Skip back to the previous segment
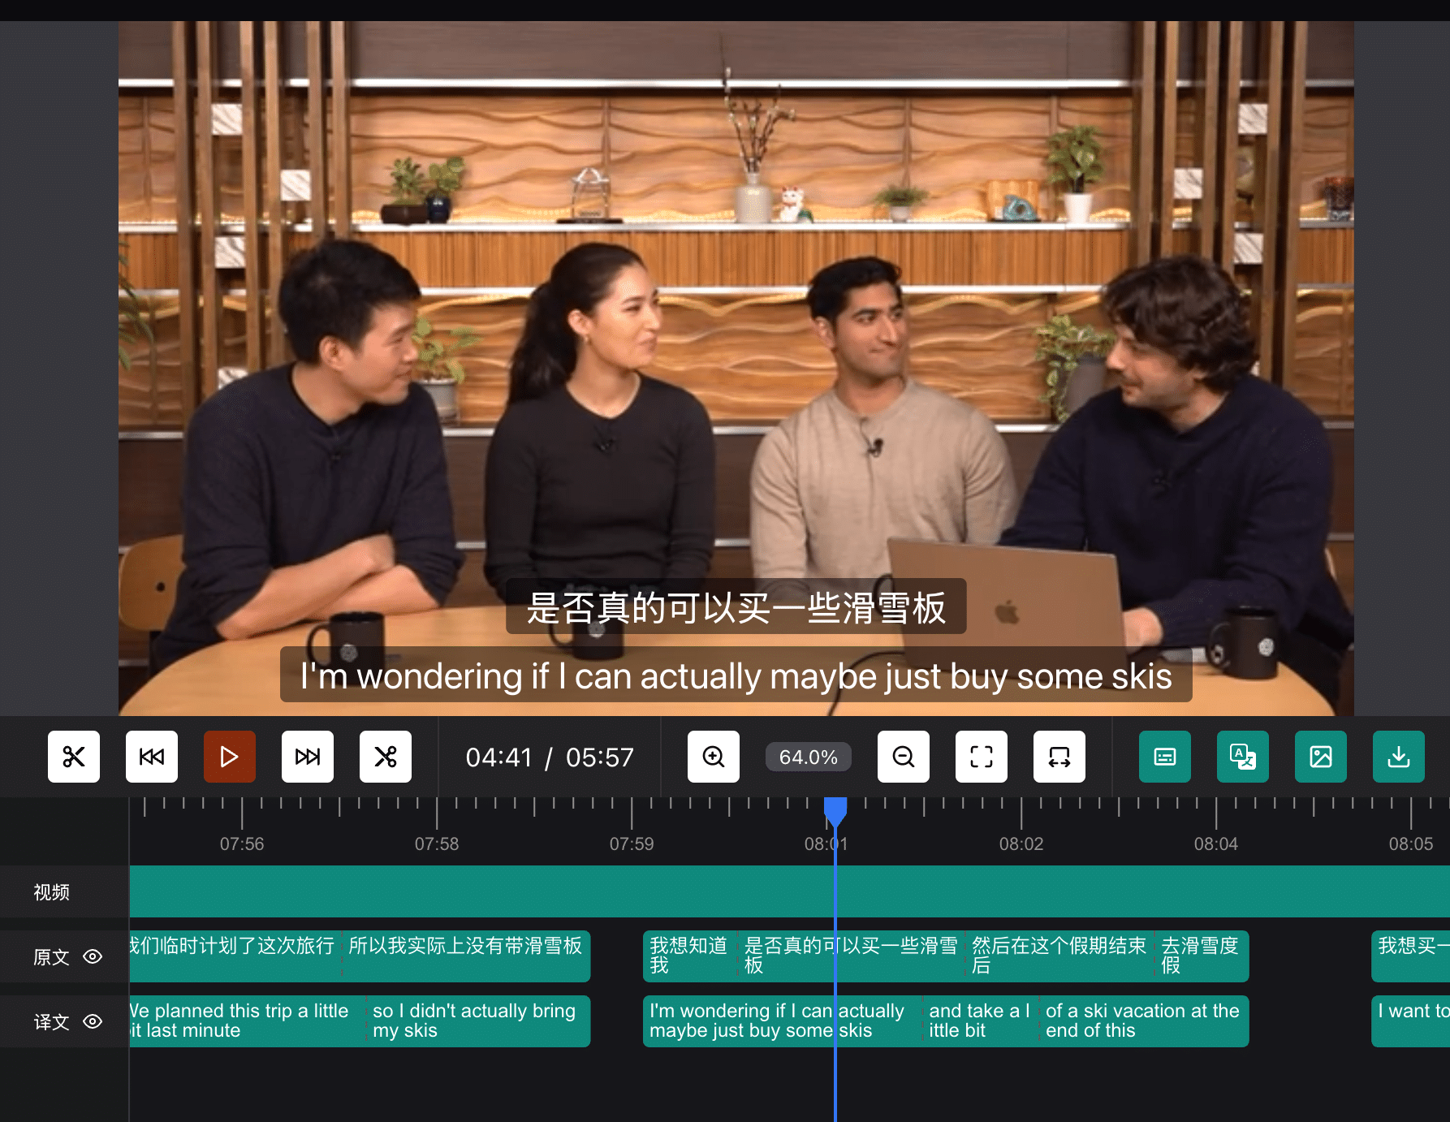 tap(152, 757)
